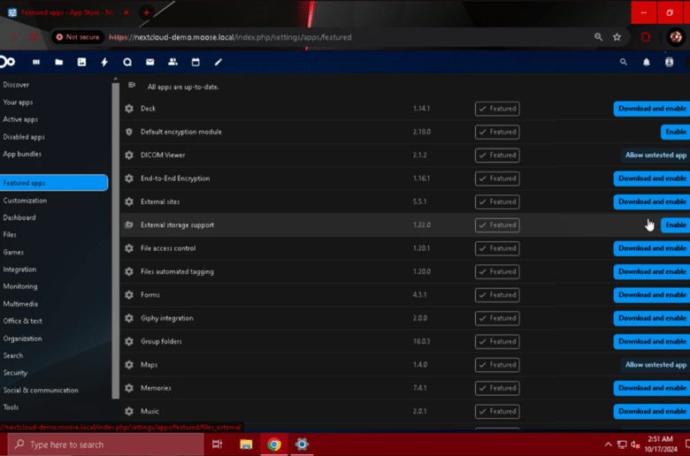This screenshot has width=690, height=456.
Task: Click version 18.0.3 in Group folders row
Action: [x=422, y=341]
